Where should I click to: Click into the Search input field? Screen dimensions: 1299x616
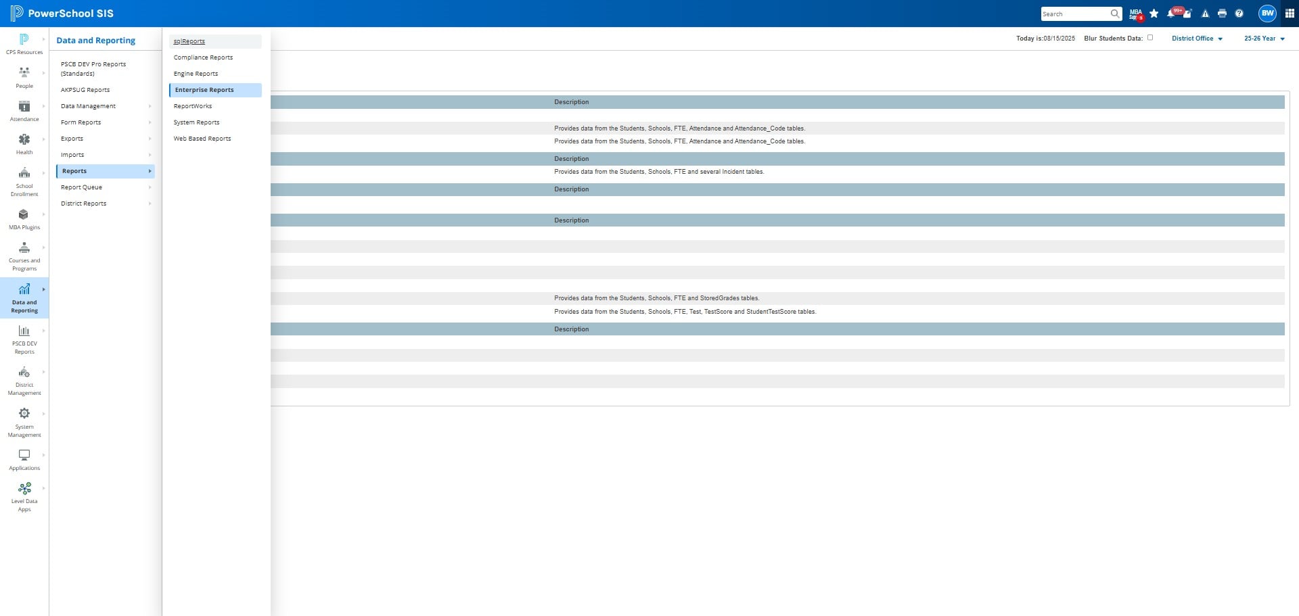point(1074,14)
